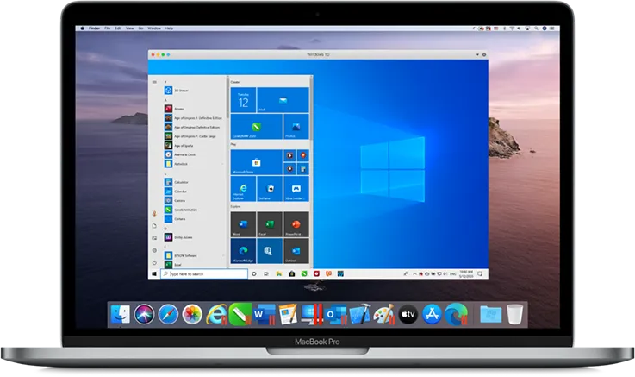The image size is (635, 377).
Task: Open Xcode from the Dock
Action: point(359,314)
